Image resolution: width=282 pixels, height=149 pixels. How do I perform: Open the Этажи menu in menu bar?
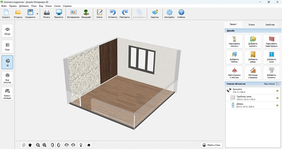49,6
